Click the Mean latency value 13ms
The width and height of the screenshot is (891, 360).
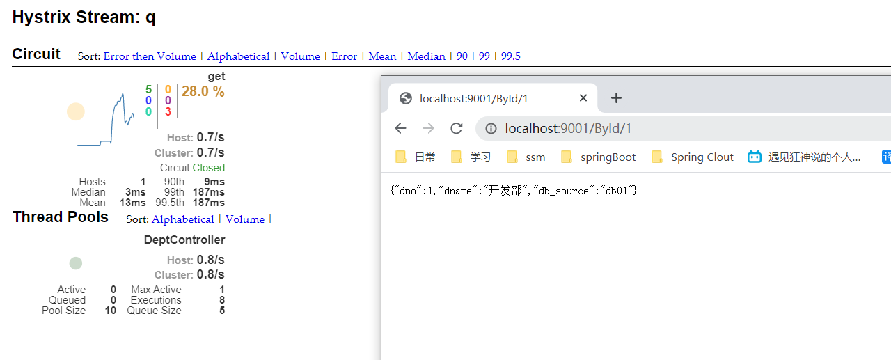click(132, 203)
